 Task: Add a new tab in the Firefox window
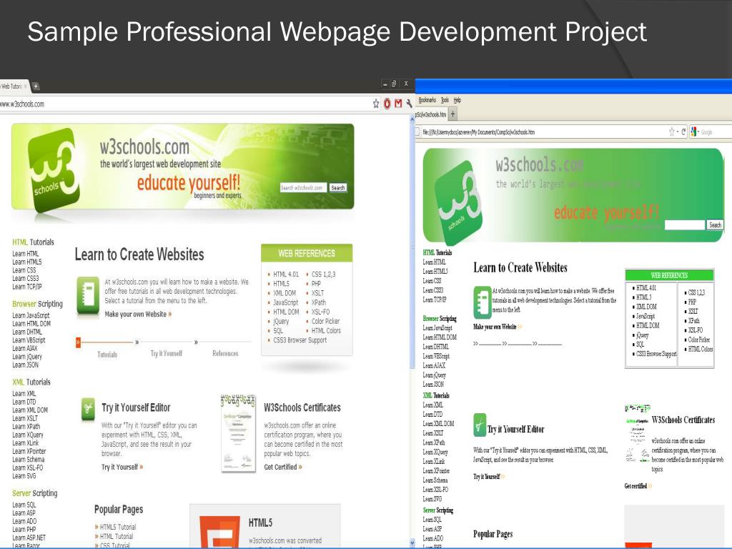pos(452,114)
